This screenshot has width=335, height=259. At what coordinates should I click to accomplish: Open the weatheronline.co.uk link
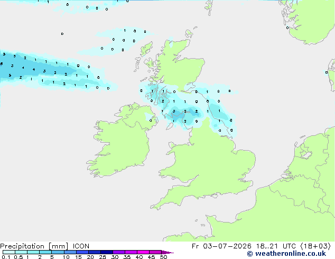pyautogui.click(x=286, y=254)
